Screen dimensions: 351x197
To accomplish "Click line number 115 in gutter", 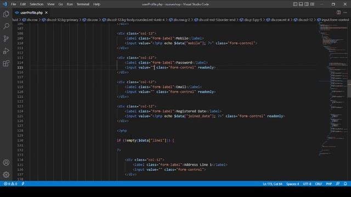I will point(20,67).
